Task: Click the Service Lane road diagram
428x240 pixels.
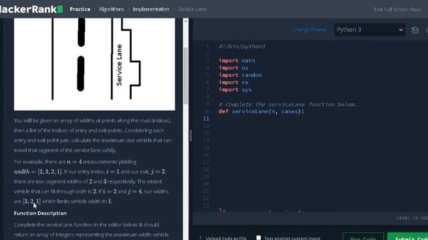Action: pos(94,64)
